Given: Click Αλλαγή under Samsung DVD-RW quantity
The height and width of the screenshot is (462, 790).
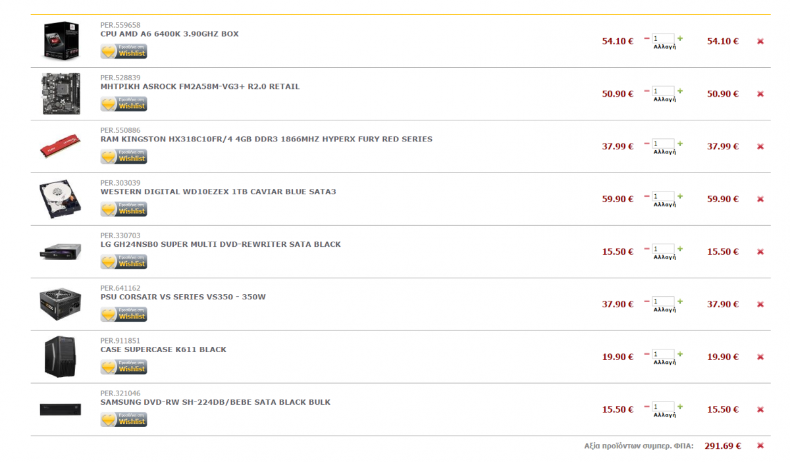Looking at the screenshot, I should pos(664,415).
